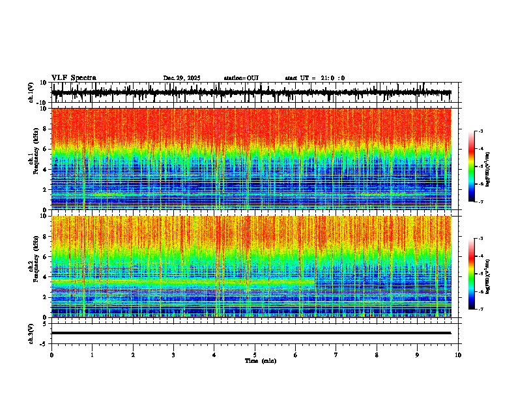This screenshot has width=516, height=398.
Task: Click the "start UT = 21:0 :0" header text
Action: 315,78
